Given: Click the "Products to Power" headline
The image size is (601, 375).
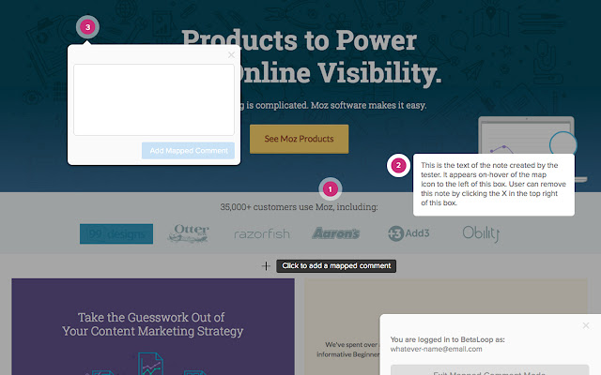Looking at the screenshot, I should coord(299,40).
